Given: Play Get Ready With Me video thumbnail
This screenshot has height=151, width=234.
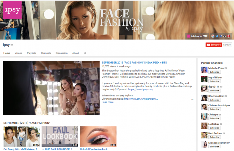Looking at the screenshot, I should (x=22, y=136).
